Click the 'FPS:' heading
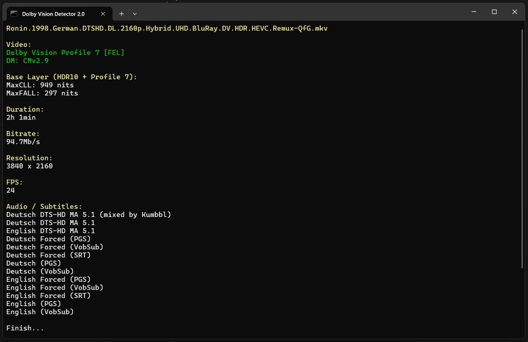The width and height of the screenshot is (528, 342). (x=14, y=182)
